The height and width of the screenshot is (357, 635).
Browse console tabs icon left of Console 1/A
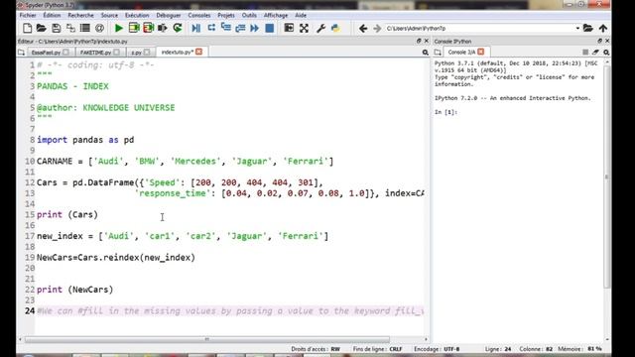pos(438,53)
